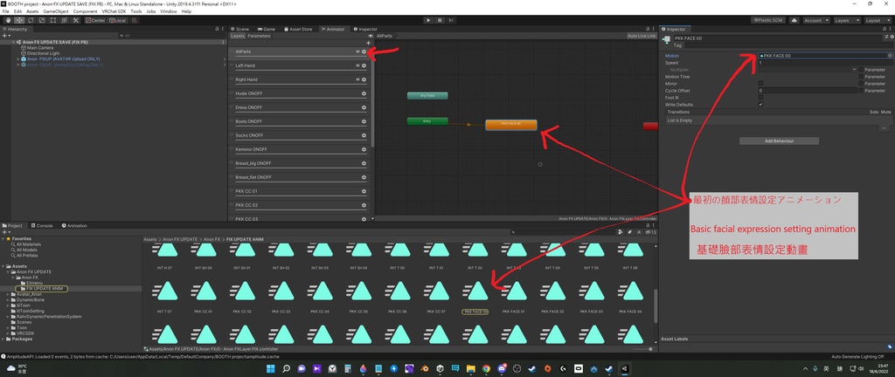Click the Auto Live Link button
Screen dimensions: 895x377
coord(642,36)
